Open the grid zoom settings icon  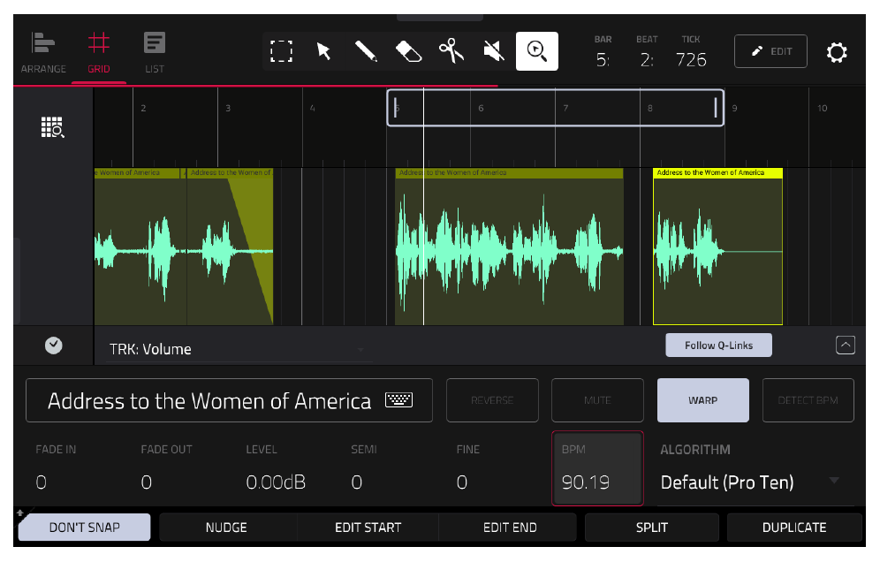point(53,127)
